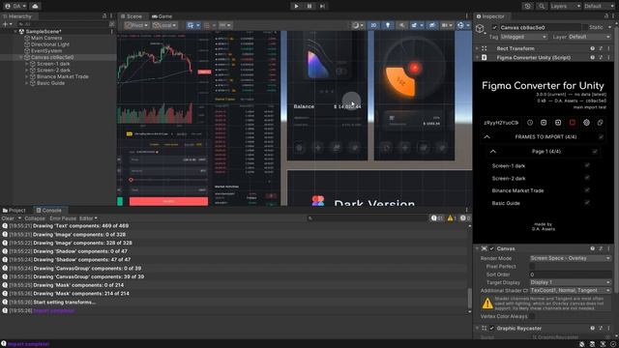Select the Console tab
Viewport: 619px width, 348px height.
49,211
